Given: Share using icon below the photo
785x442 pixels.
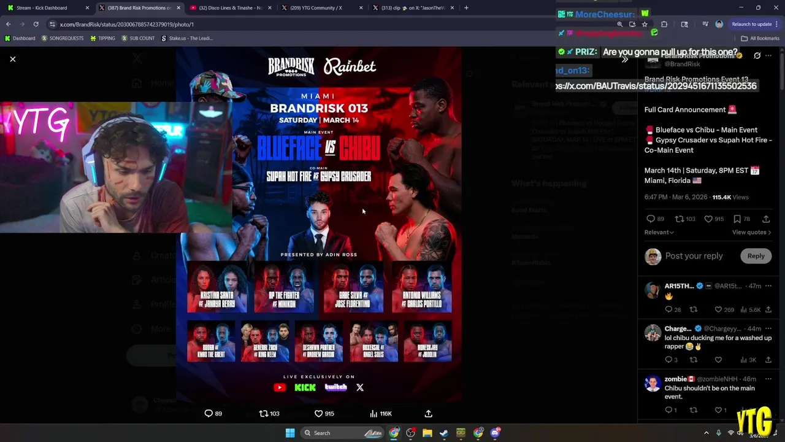Looking at the screenshot, I should 429,414.
